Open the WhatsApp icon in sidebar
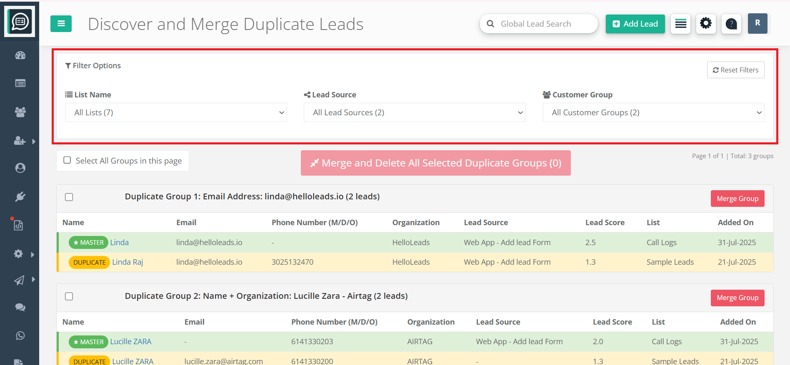The height and width of the screenshot is (365, 790). [x=20, y=335]
